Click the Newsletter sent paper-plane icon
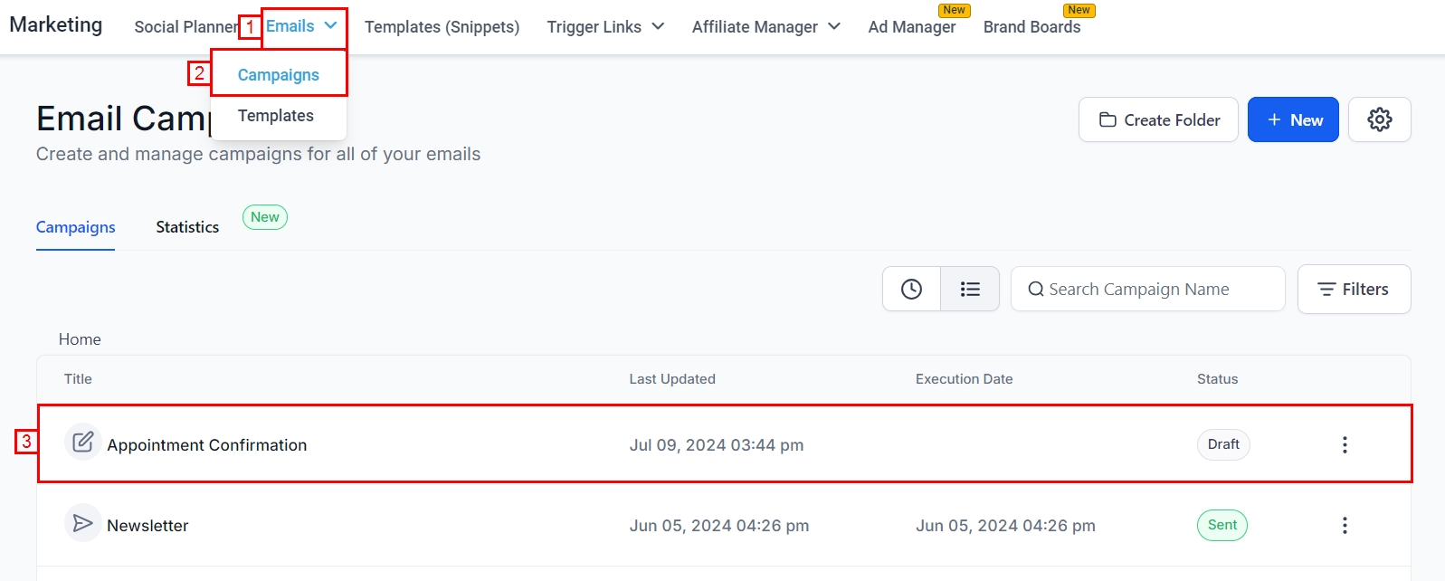 point(82,523)
